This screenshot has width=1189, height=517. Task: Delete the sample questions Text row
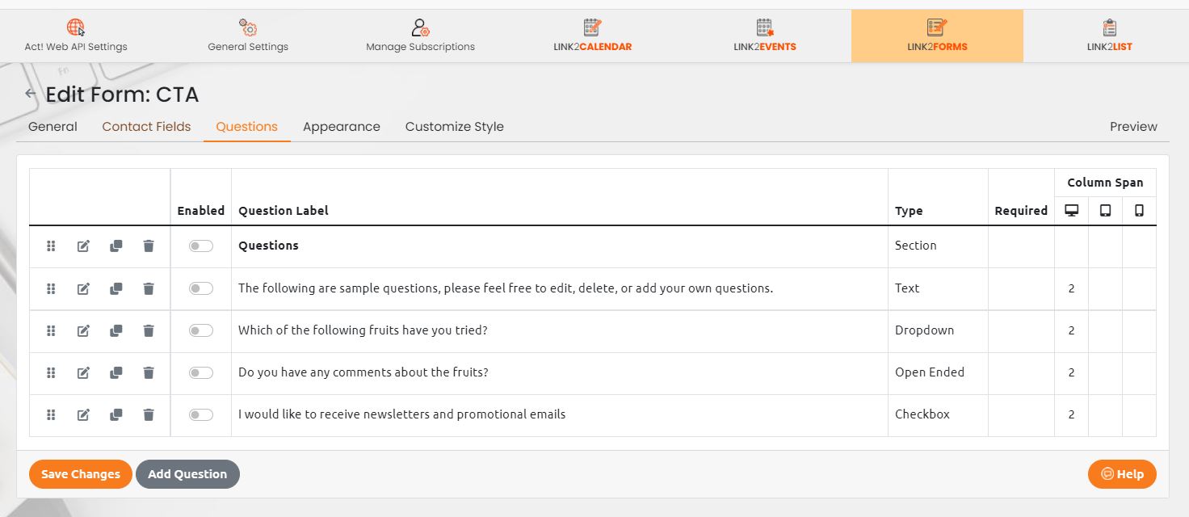coord(149,288)
